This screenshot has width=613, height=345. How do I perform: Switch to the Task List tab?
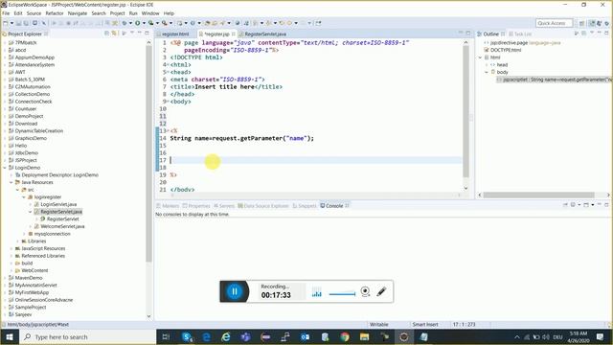tap(523, 34)
